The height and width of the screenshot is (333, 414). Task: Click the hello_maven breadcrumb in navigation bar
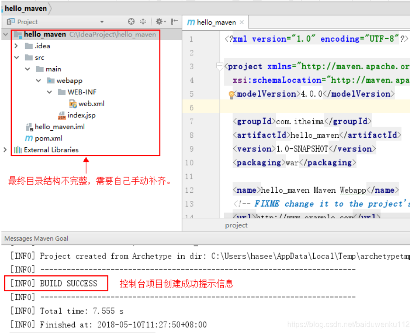26,9
